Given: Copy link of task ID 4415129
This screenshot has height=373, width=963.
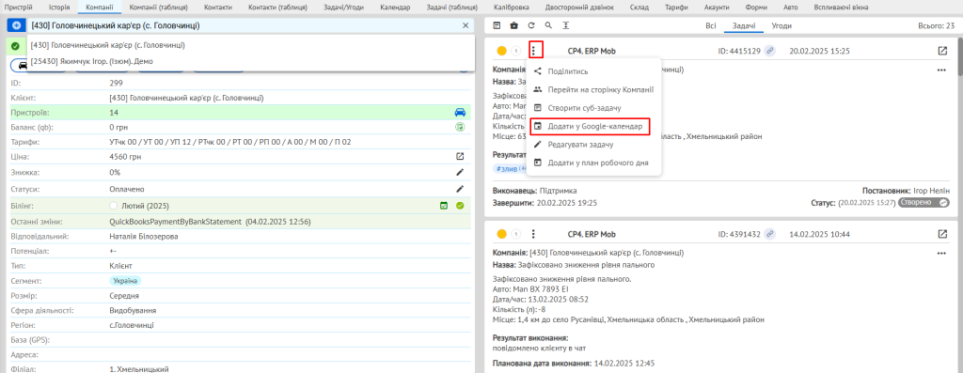Looking at the screenshot, I should (770, 51).
